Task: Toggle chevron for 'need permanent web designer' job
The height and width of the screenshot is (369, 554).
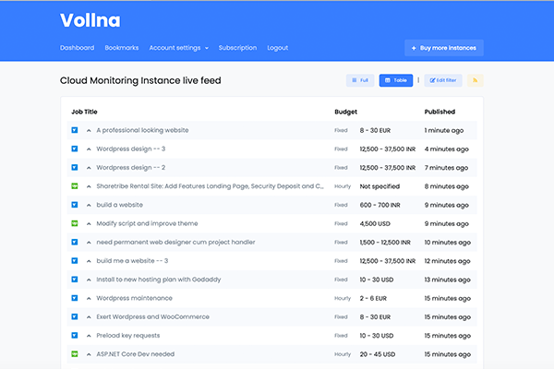Action: point(89,243)
